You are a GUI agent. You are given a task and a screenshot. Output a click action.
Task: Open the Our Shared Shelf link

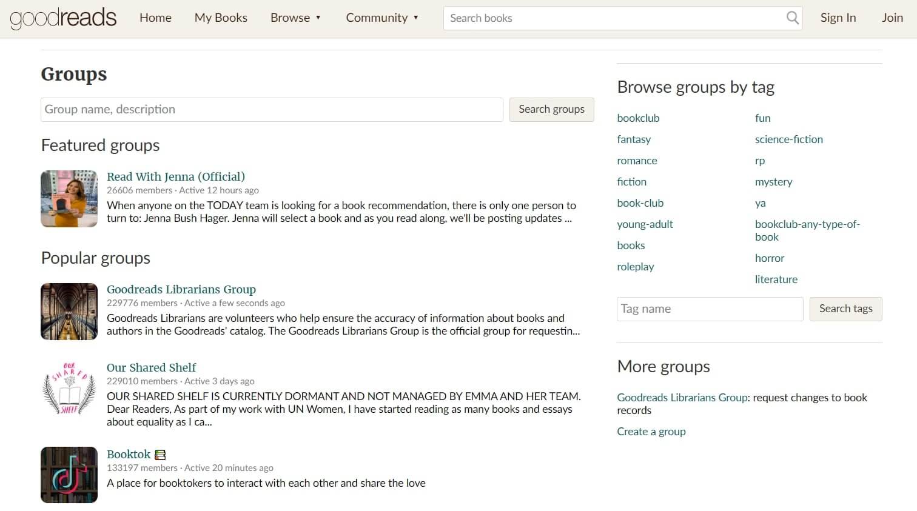tap(152, 367)
